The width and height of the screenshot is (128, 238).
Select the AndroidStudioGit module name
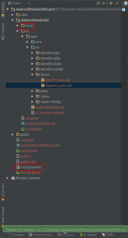[35, 20]
